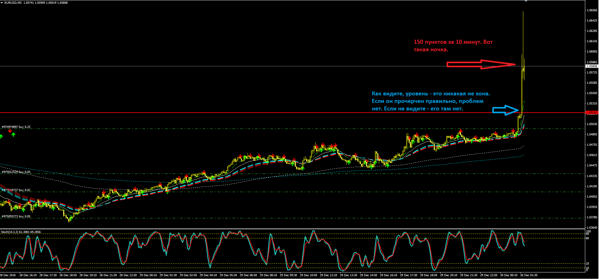Click time axis label 29 Dec 02:50
Screen dimensions: 599x279
point(188,275)
